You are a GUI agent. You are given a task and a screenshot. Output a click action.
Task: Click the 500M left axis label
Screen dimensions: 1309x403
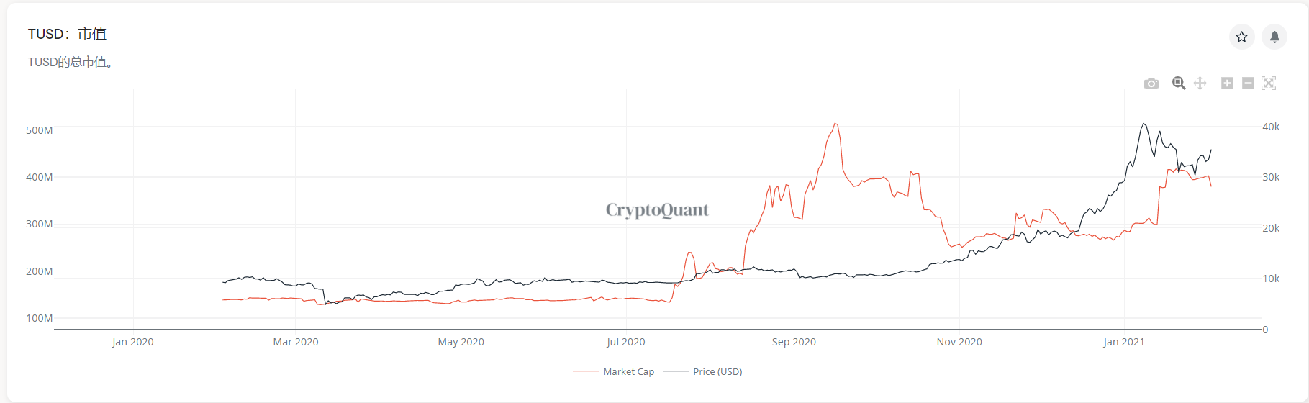click(x=40, y=130)
